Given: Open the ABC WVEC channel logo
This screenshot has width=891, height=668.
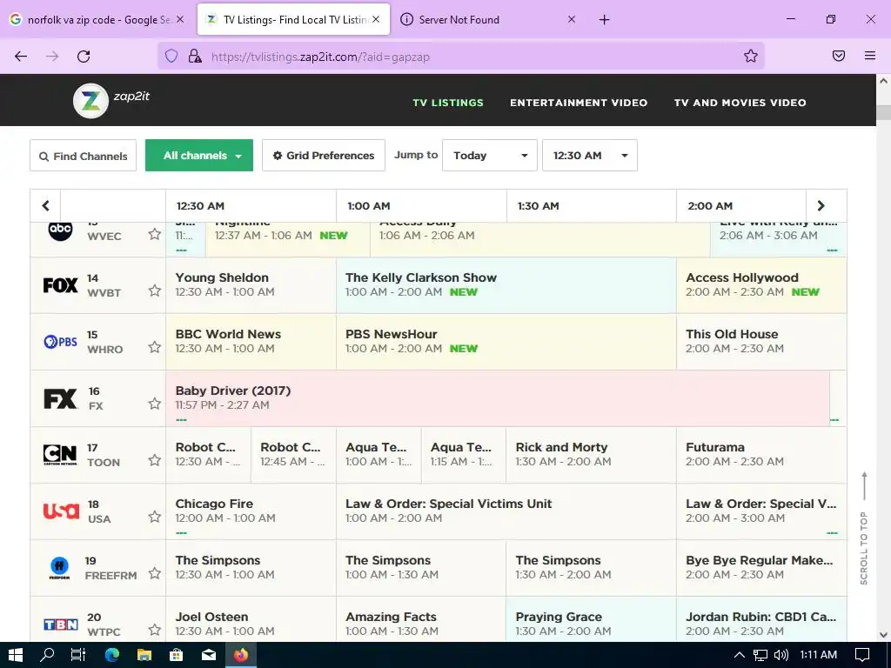Looking at the screenshot, I should coord(60,230).
